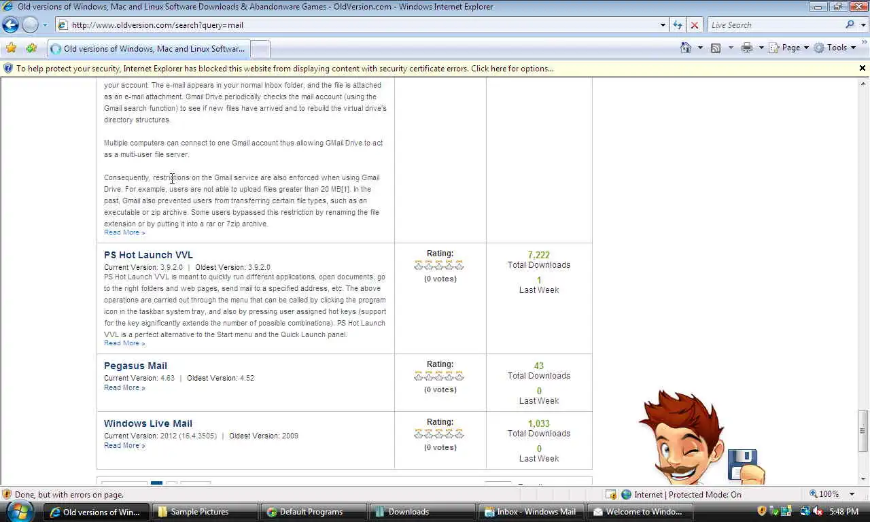Click the browser Forward arrow button
Viewport: 870px width, 522px height.
pyautogui.click(x=31, y=25)
